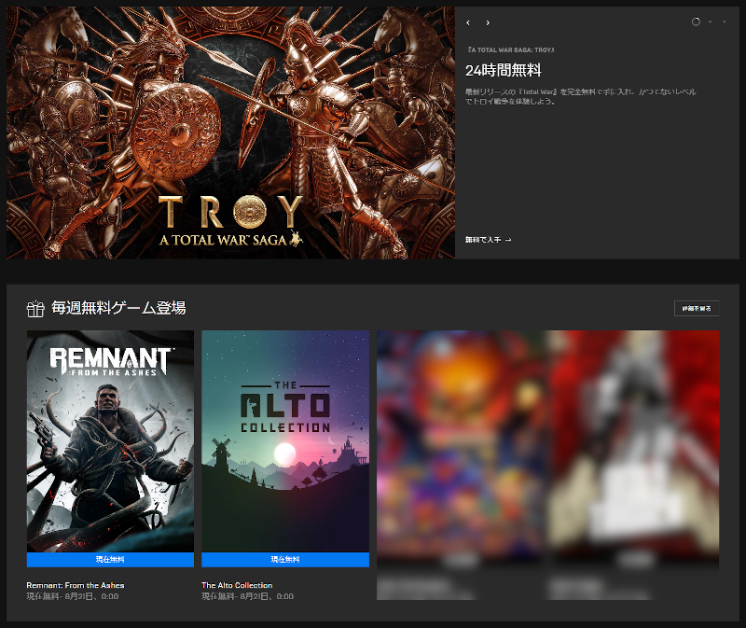The height and width of the screenshot is (628, 746).
Task: Click the 現在無料 bar under the Remnant cover
Action: click(x=110, y=560)
